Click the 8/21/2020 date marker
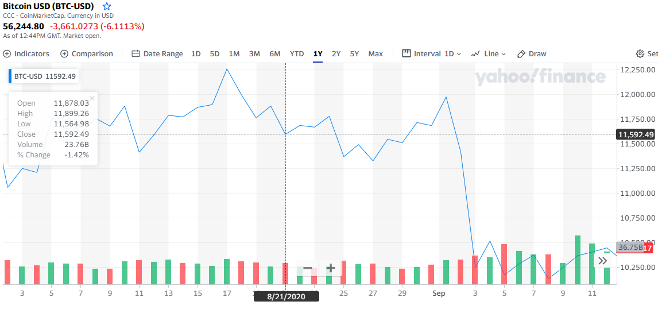This screenshot has height=309, width=658. click(287, 296)
